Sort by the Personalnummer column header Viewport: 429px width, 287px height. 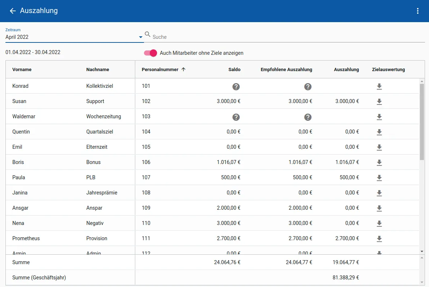pyautogui.click(x=160, y=70)
